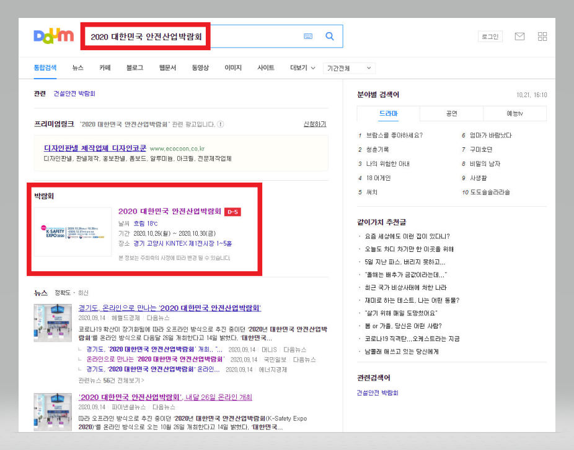
Task: Switch to the 예능tv tab
Action: coord(514,114)
